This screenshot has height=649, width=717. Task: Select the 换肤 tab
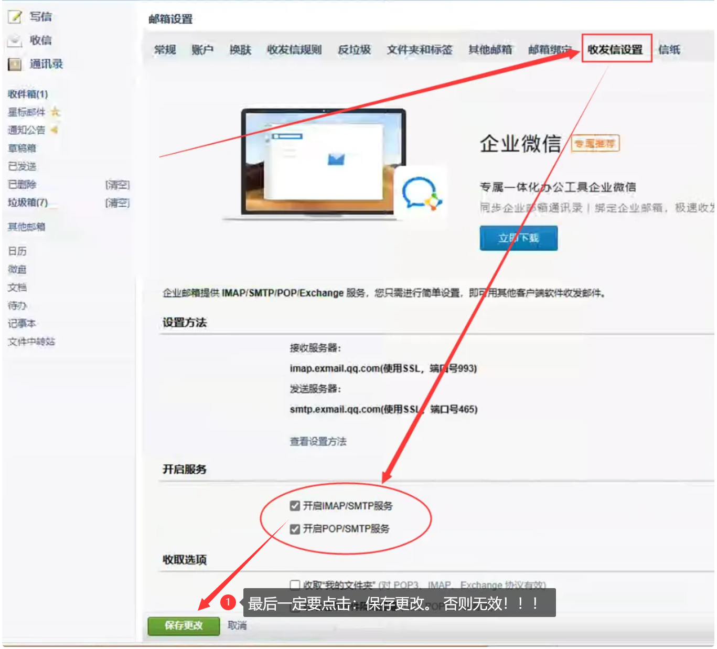[x=240, y=50]
